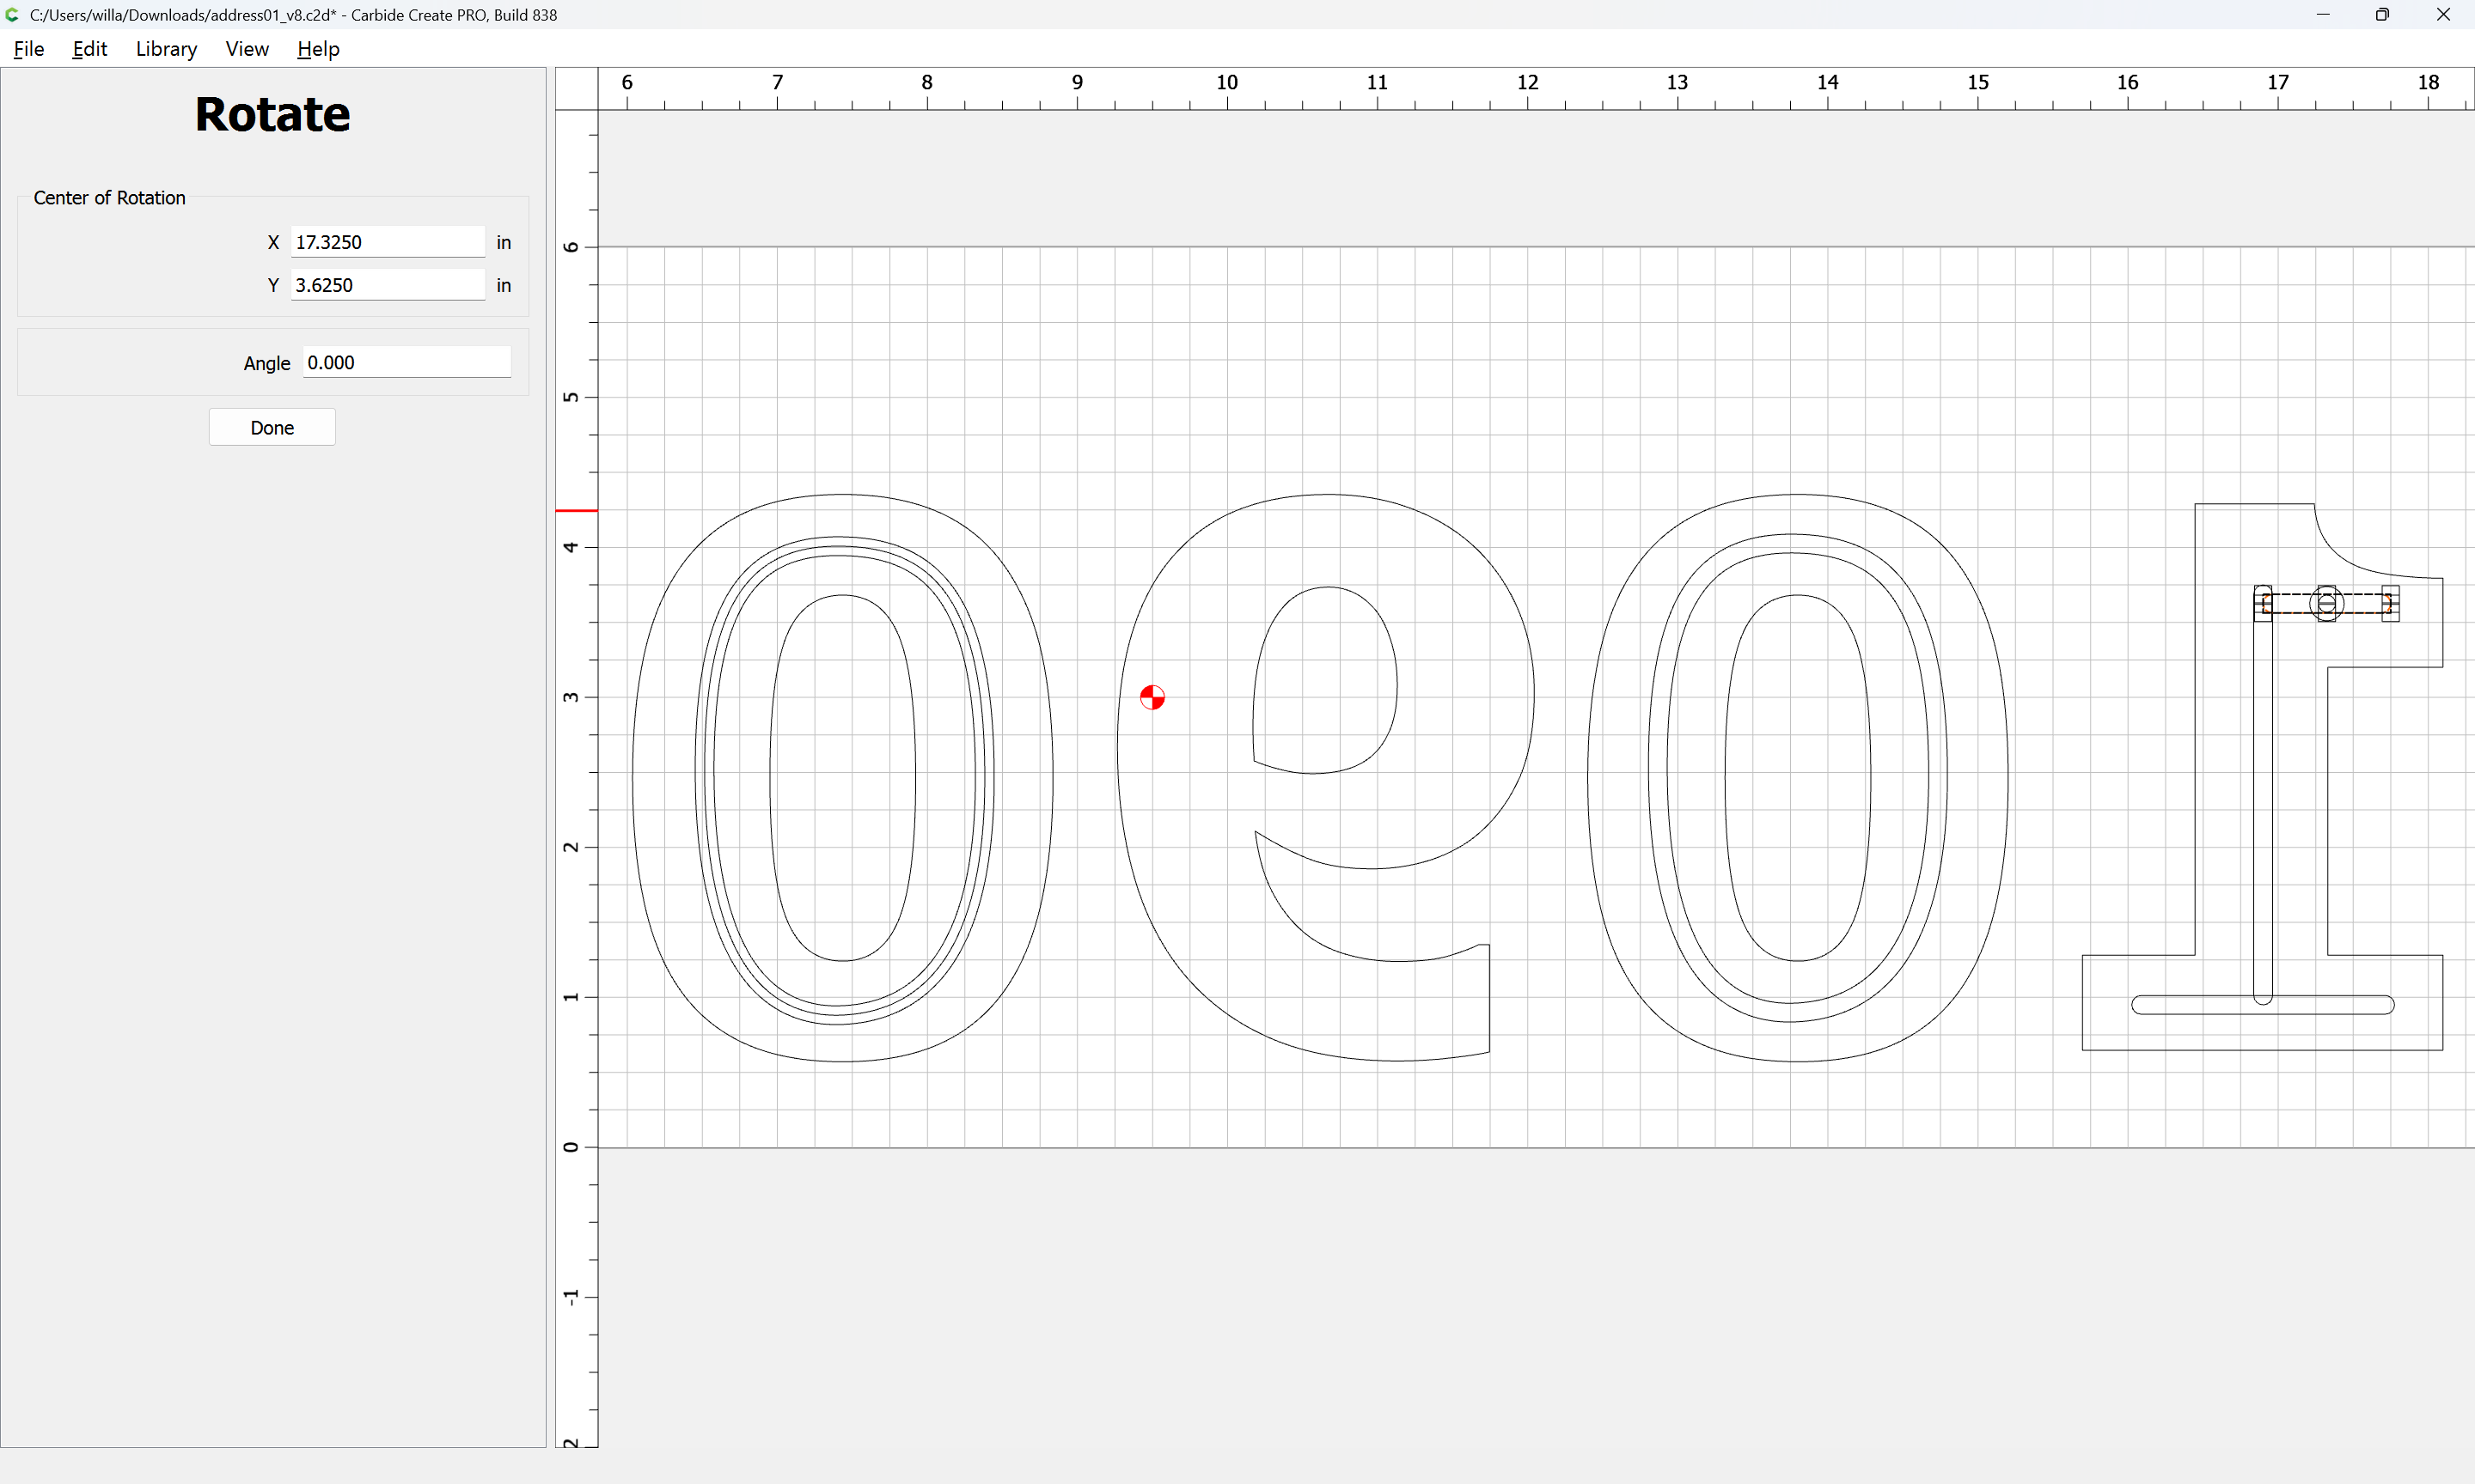2475x1484 pixels.
Task: Click the Carbide Create app icon in title bar
Action: click(x=12, y=15)
